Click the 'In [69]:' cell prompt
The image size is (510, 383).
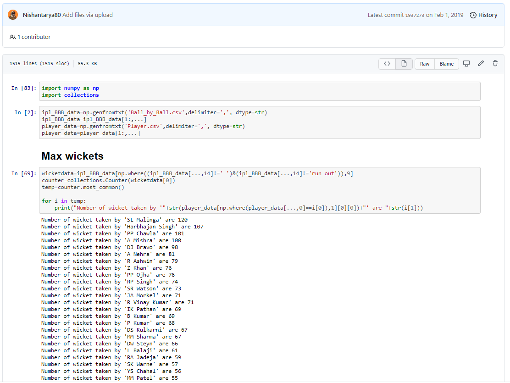24,173
